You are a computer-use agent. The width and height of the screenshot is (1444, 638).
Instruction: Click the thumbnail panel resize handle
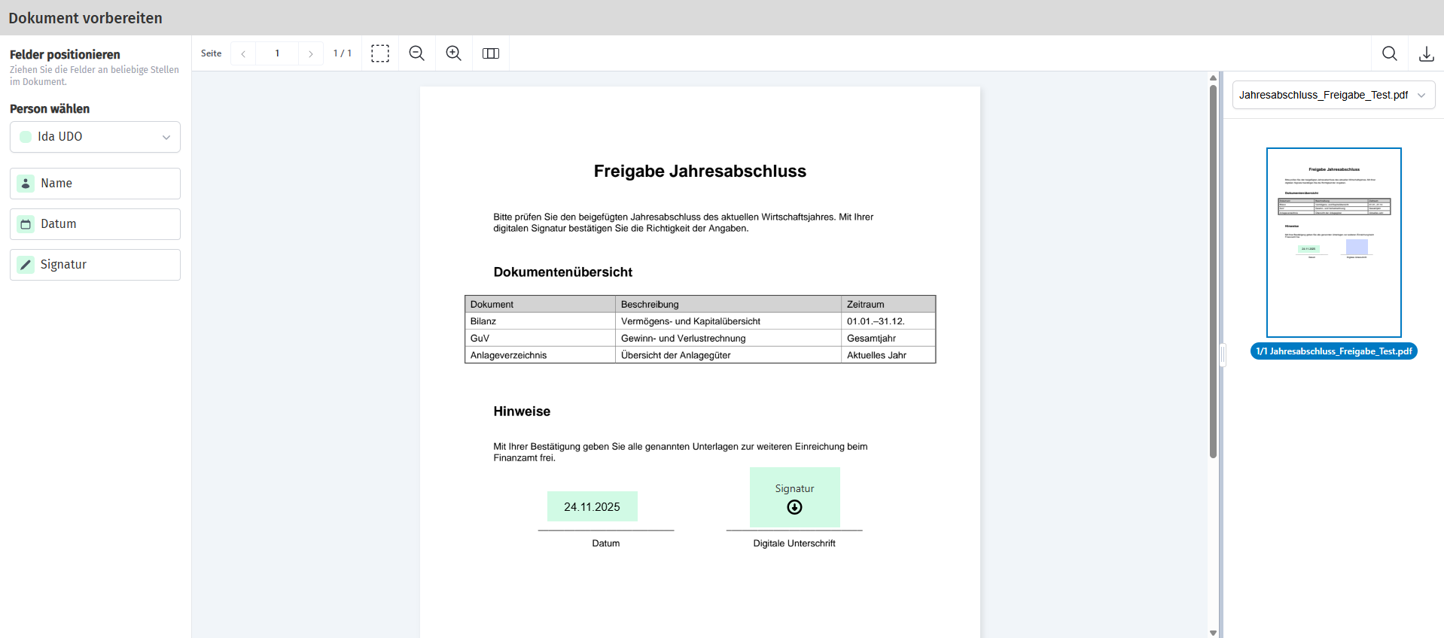click(1223, 355)
